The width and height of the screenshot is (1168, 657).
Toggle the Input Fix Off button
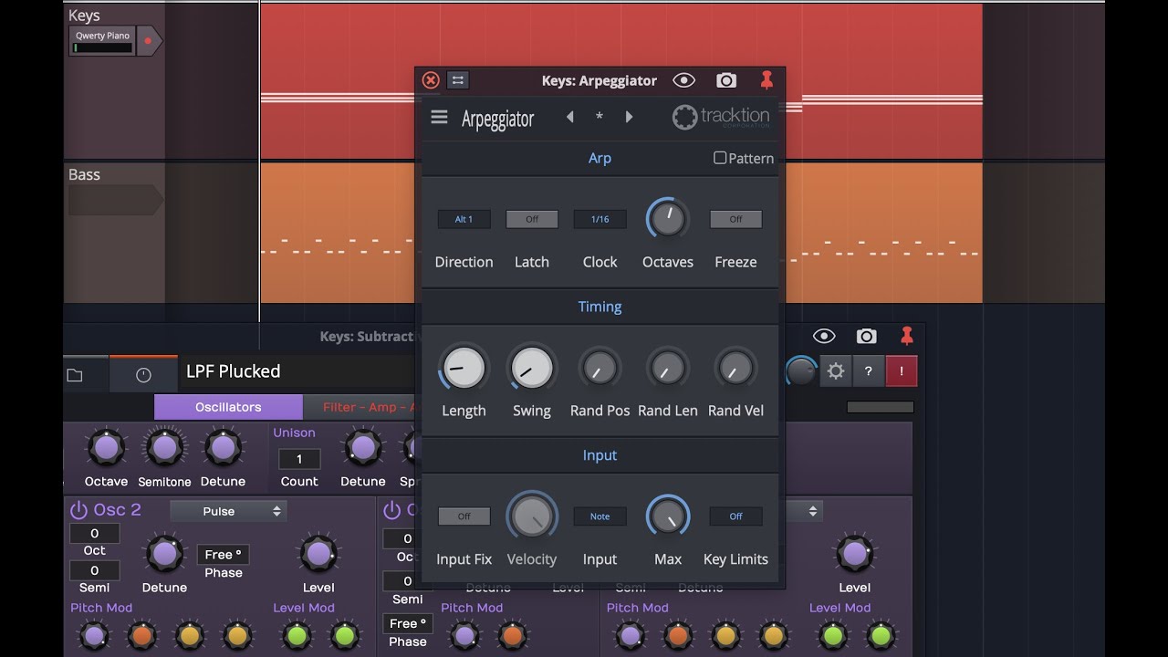click(x=464, y=516)
